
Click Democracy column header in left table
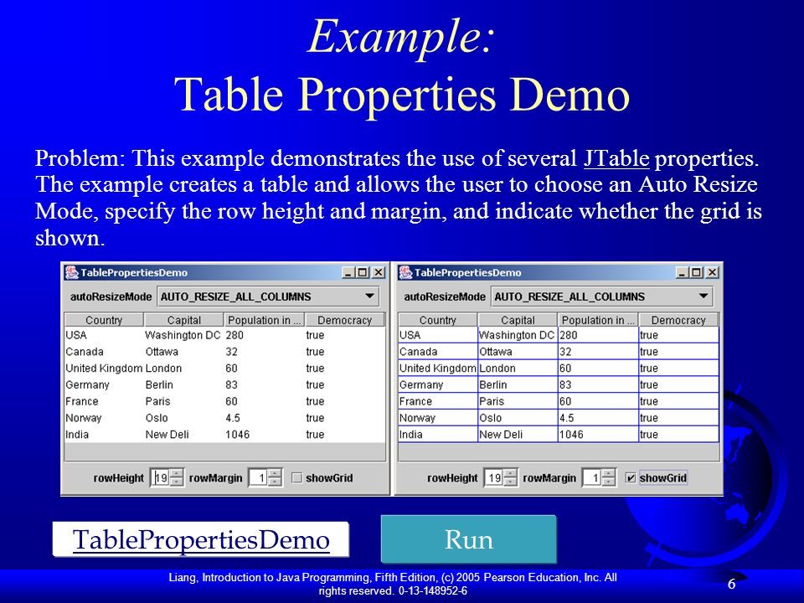(x=344, y=320)
